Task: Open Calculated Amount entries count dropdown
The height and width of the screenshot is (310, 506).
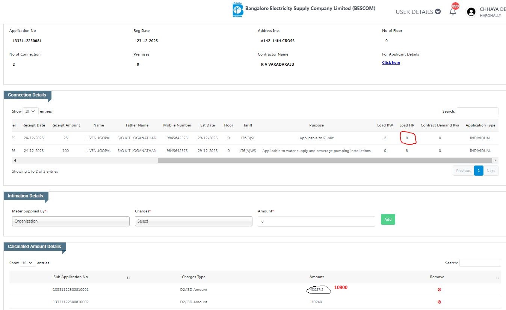Action: click(28, 263)
